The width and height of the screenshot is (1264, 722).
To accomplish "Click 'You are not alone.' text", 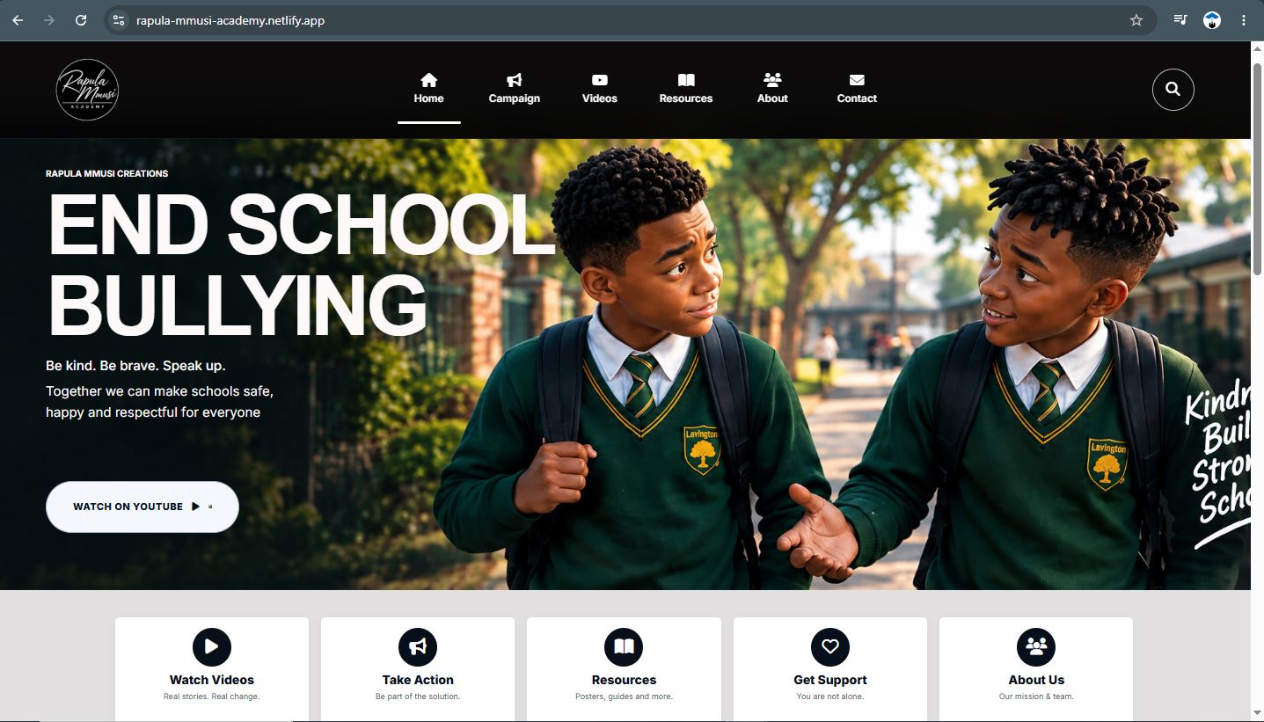I will [x=830, y=696].
